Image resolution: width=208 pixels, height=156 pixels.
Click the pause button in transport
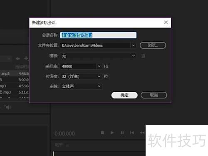pos(122,133)
